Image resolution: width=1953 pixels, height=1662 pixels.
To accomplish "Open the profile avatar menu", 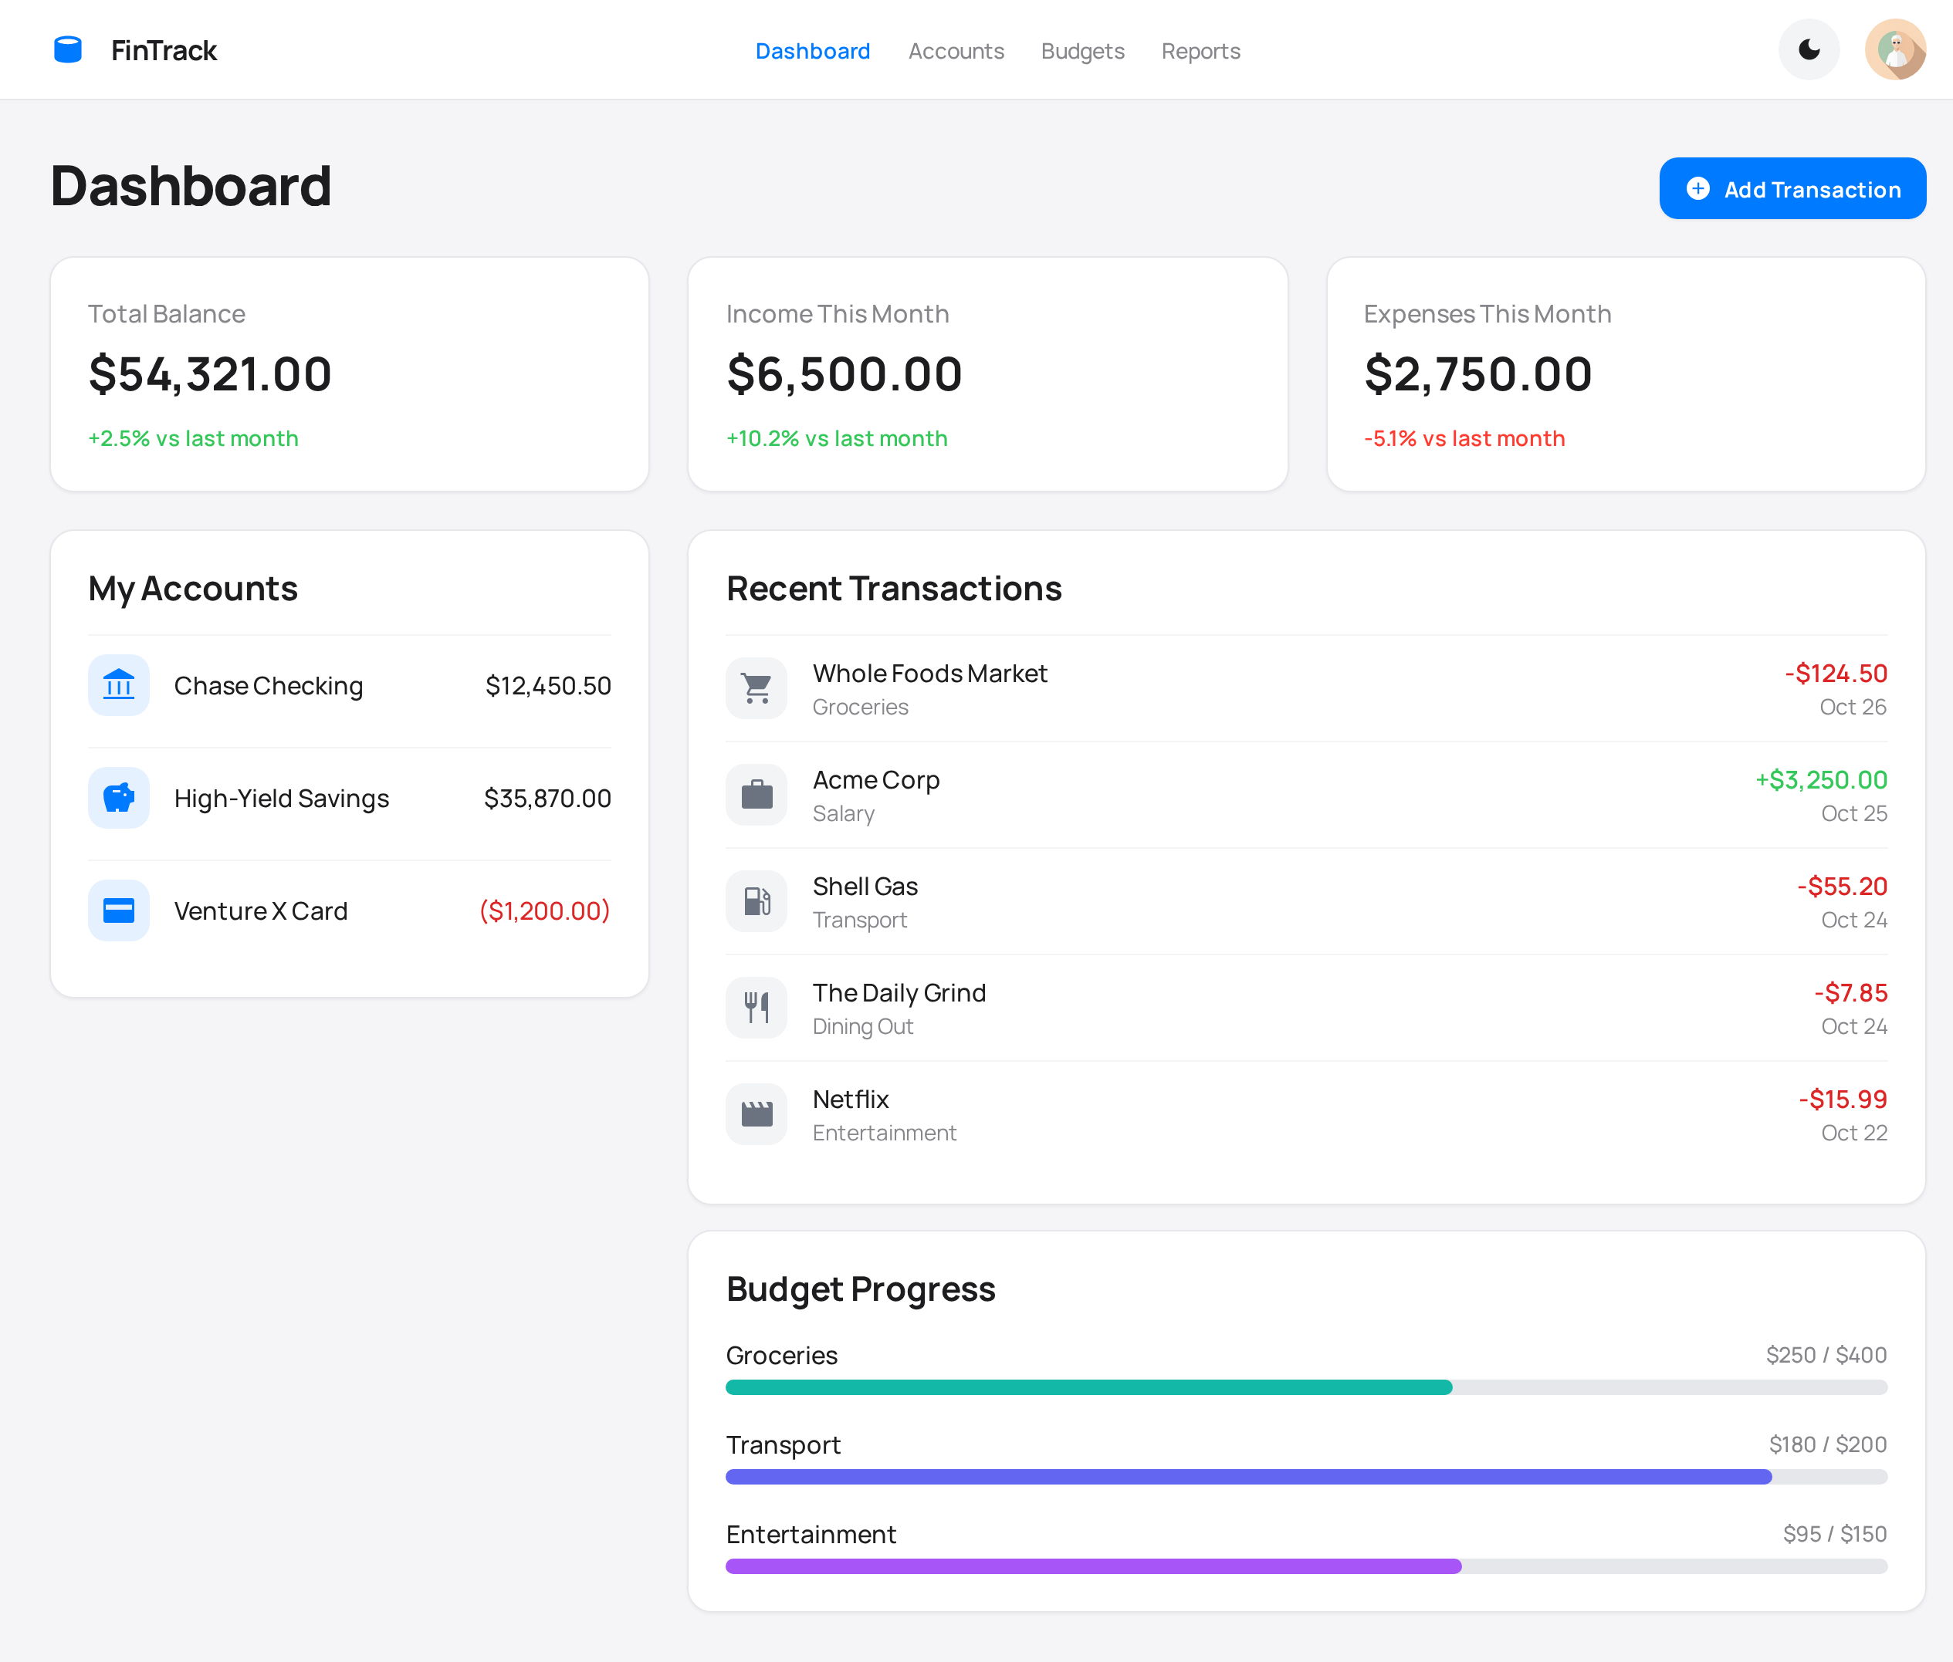I will click(x=1896, y=49).
